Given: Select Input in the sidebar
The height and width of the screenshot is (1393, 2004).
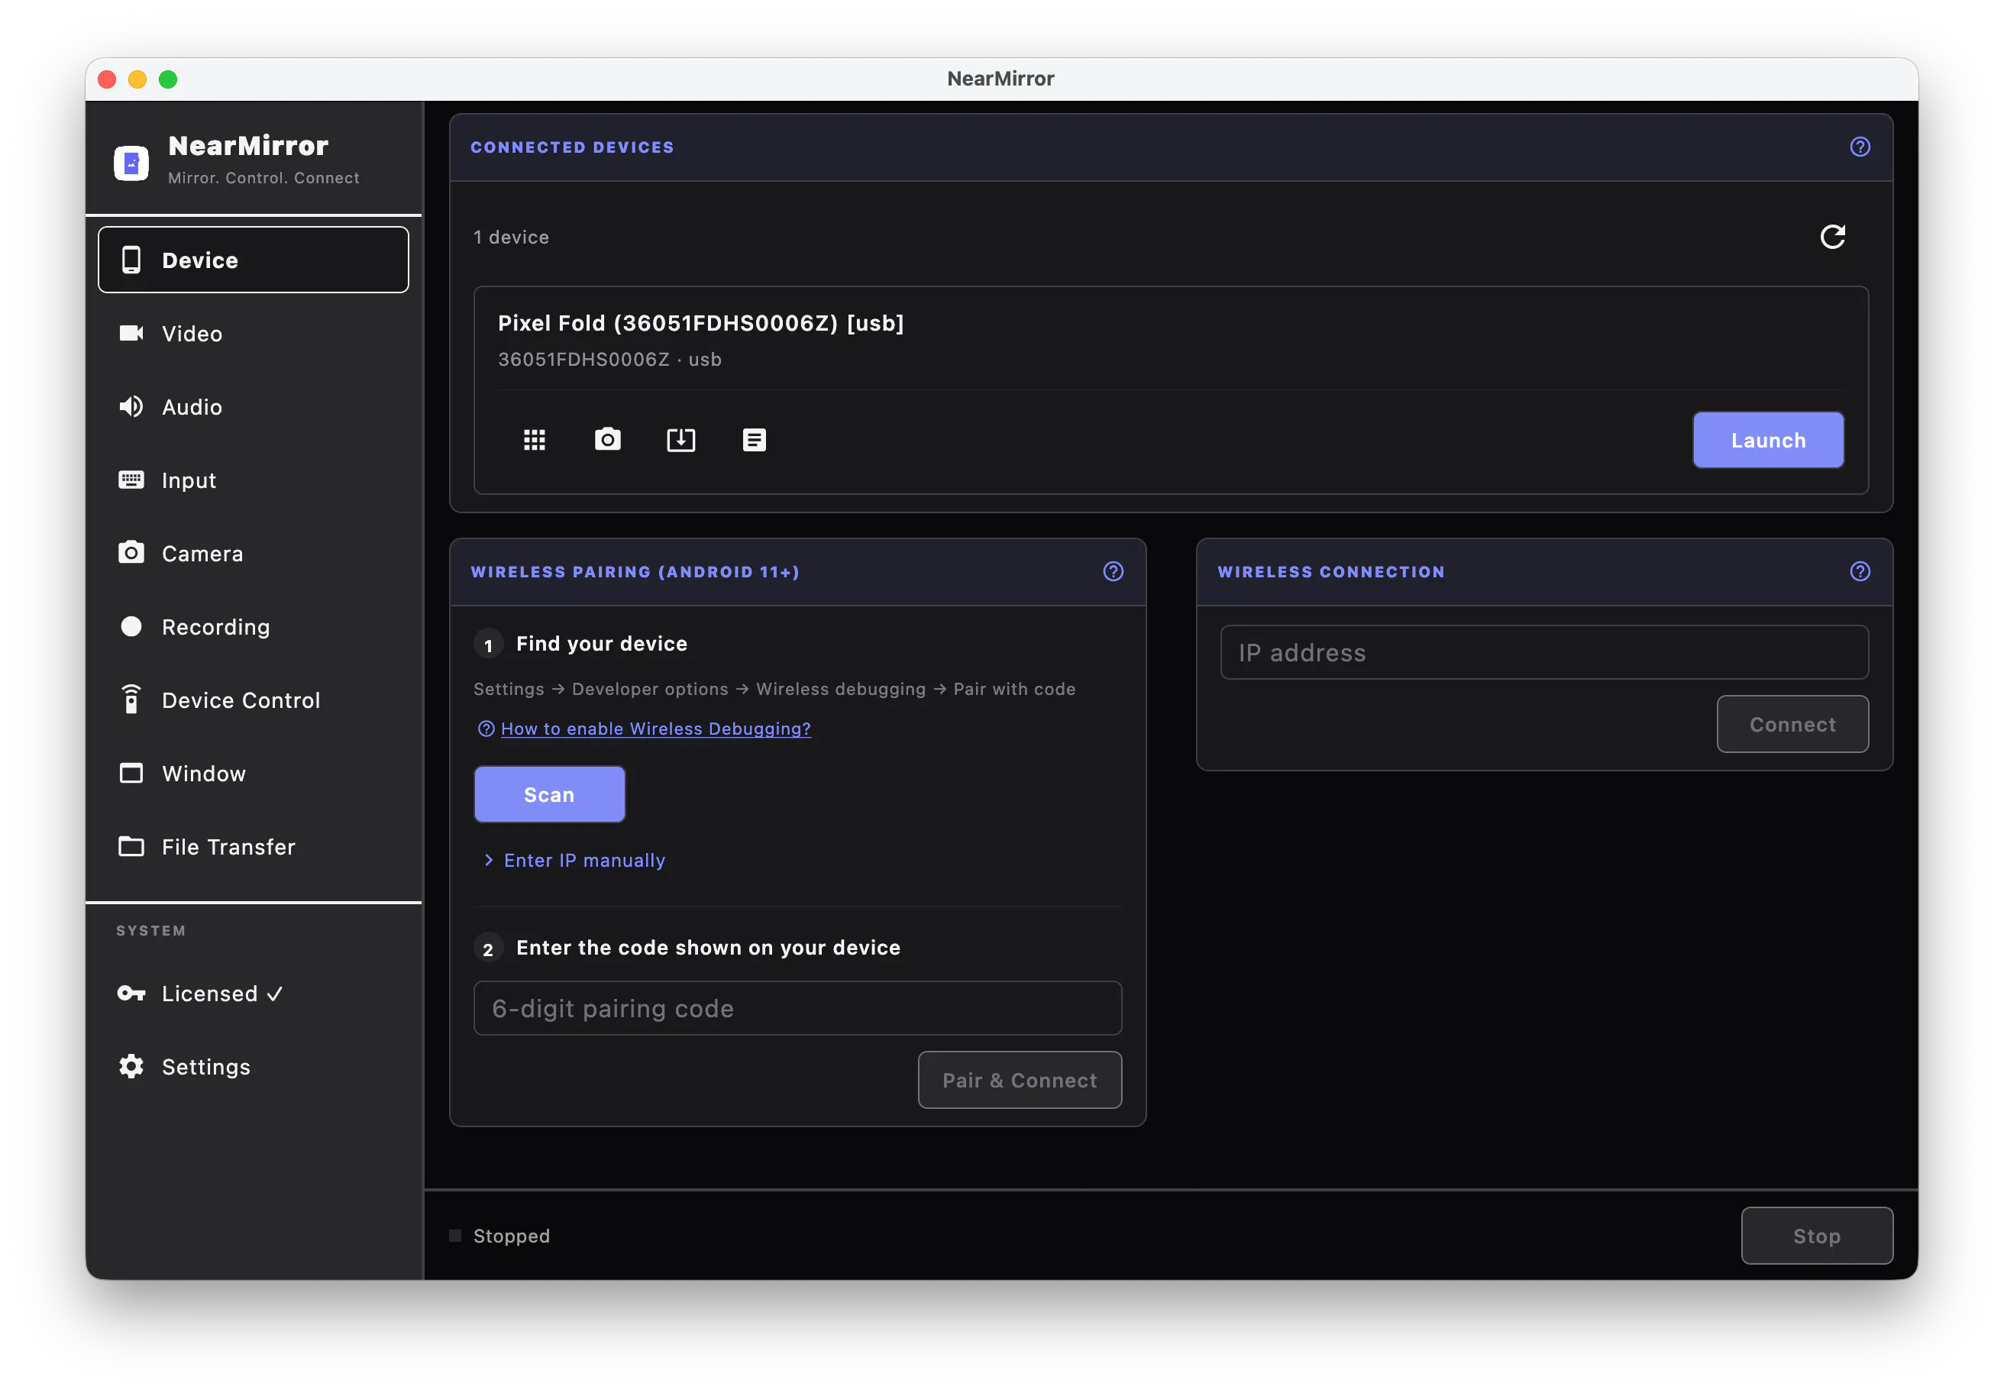Looking at the screenshot, I should (253, 480).
